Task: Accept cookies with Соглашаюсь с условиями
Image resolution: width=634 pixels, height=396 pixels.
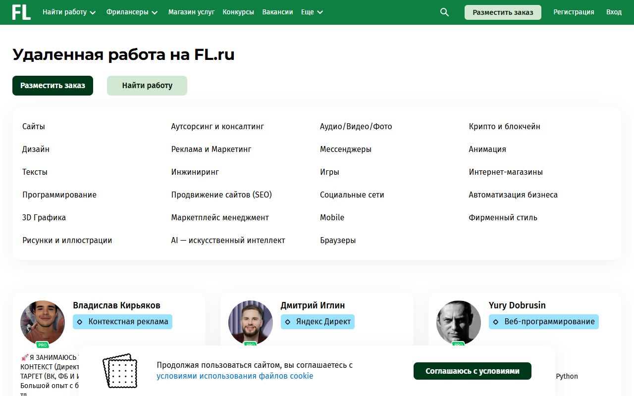Action: click(x=473, y=371)
